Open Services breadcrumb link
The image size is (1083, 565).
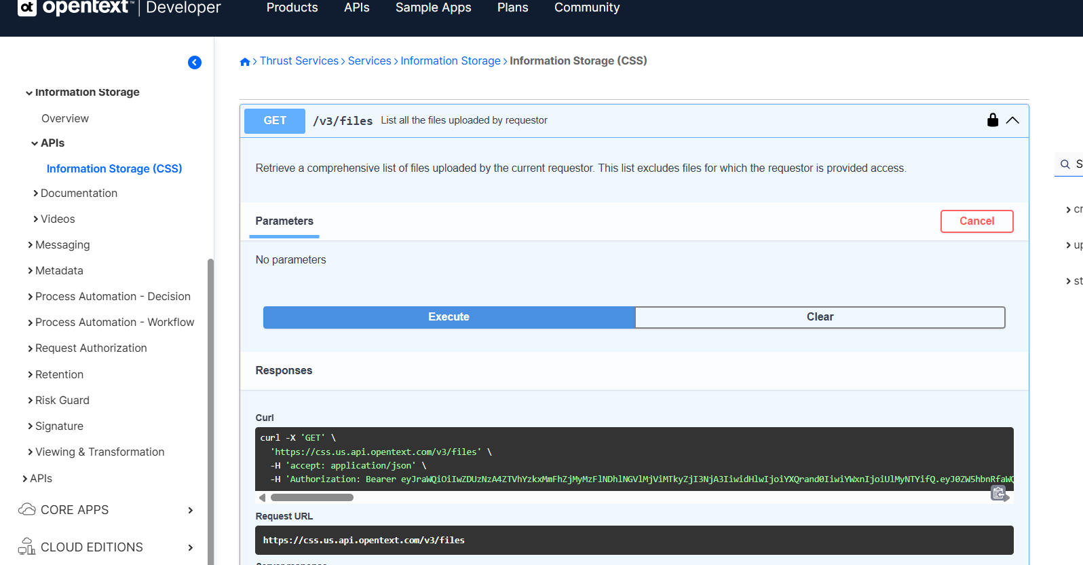[x=370, y=61]
